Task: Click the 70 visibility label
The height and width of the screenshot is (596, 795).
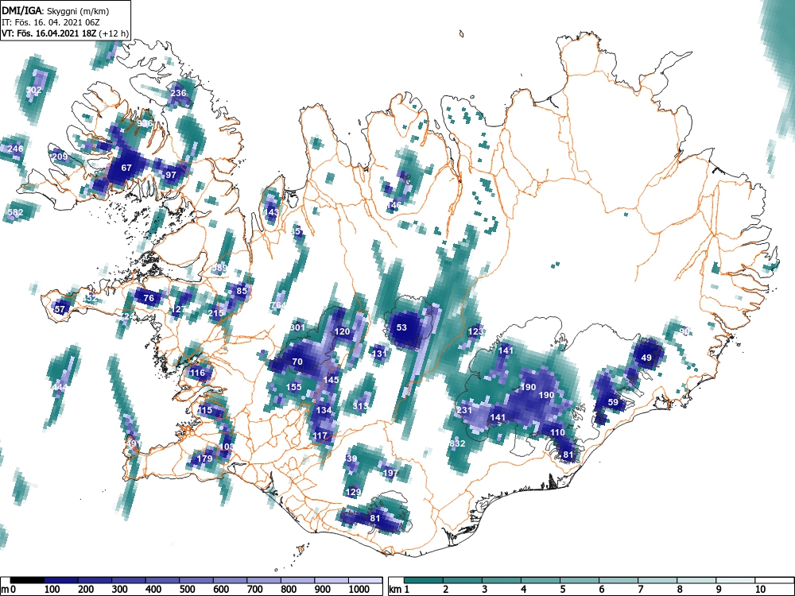Action: (297, 362)
